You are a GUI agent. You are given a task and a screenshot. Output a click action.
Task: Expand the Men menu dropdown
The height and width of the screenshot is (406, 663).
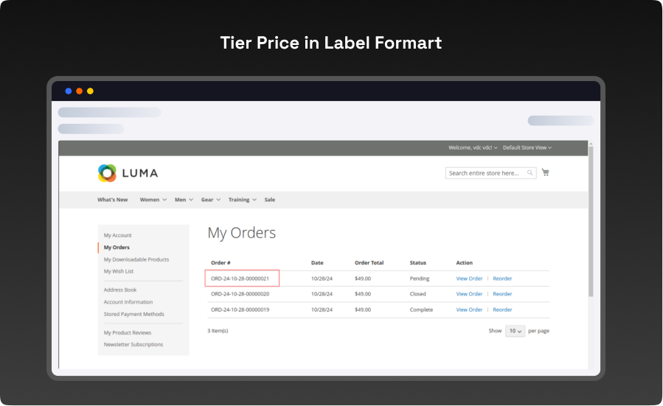coord(183,200)
